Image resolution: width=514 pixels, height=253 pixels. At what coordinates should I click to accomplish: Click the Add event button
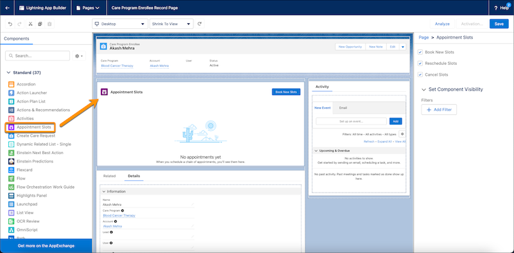point(396,121)
